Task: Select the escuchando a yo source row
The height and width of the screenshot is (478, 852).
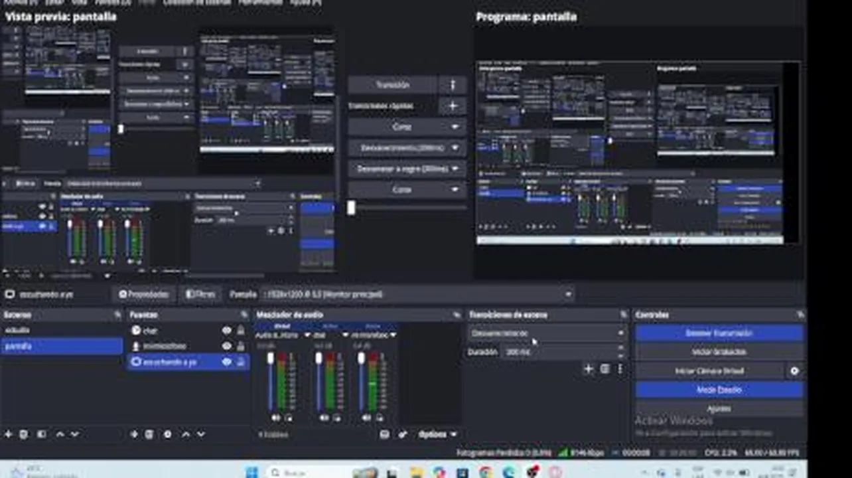Action: [x=188, y=362]
